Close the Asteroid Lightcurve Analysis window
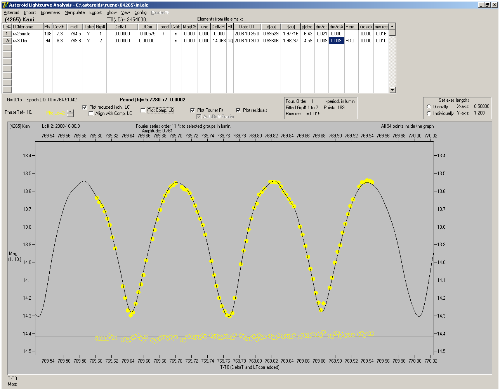500x389 pixels. point(494,5)
